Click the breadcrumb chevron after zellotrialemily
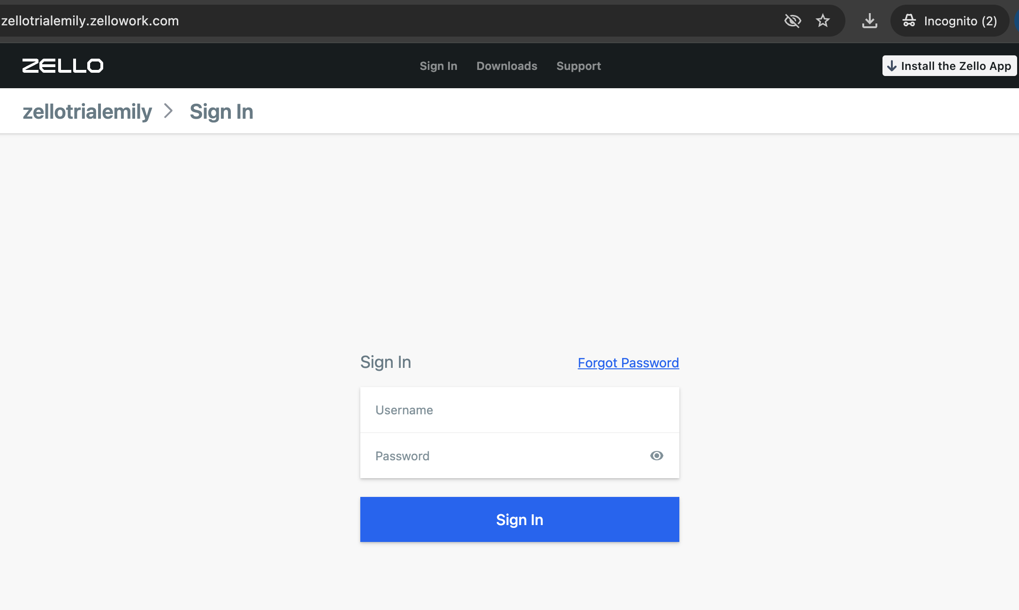The image size is (1019, 610). (168, 111)
